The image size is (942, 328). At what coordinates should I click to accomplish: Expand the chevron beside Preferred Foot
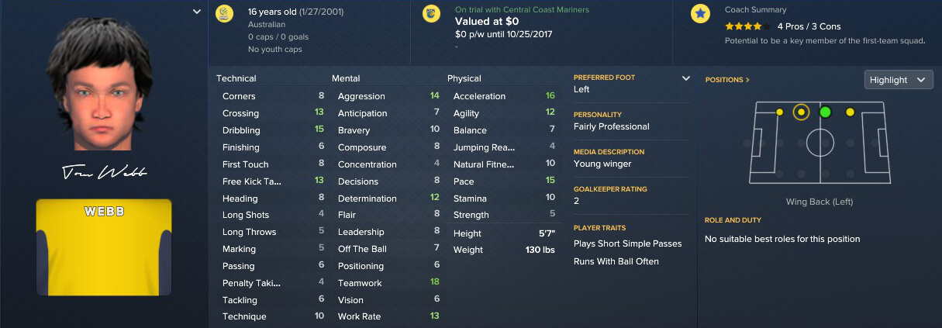coord(685,78)
